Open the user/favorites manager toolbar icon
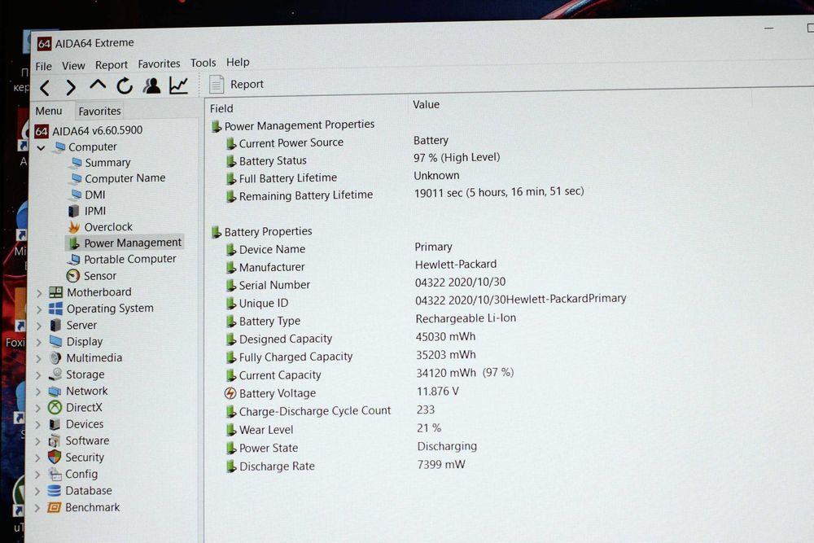 click(152, 85)
